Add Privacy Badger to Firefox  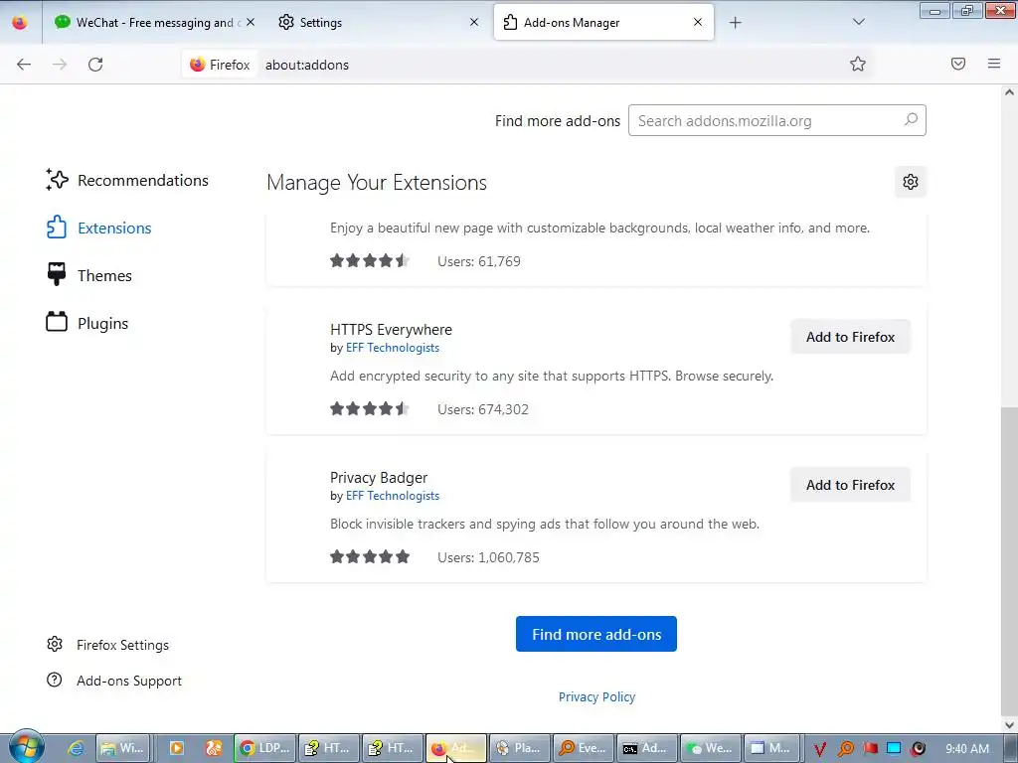click(851, 485)
